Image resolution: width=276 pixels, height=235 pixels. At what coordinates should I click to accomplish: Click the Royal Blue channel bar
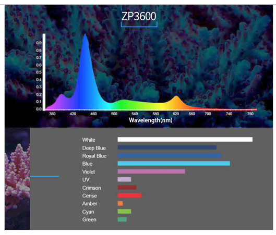pyautogui.click(x=170, y=156)
